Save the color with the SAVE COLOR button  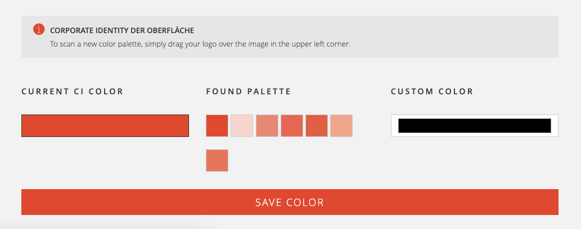[x=290, y=202]
